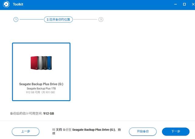Minimize the Toolkit window
The height and width of the screenshot is (139, 195).
[175, 4]
